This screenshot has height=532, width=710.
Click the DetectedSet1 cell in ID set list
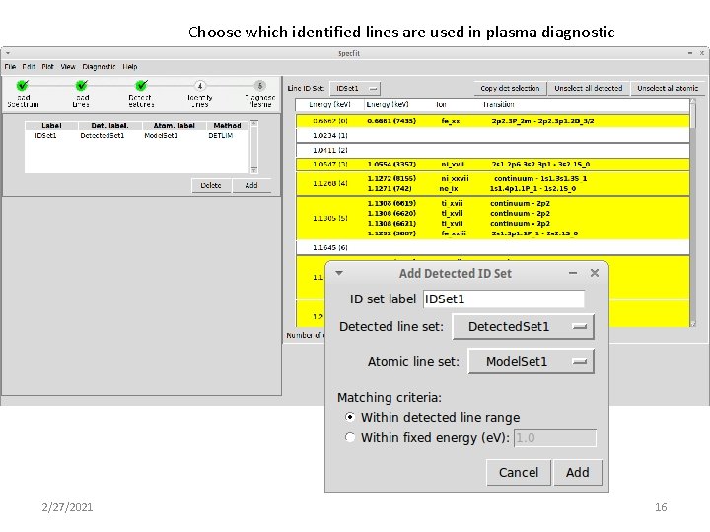103,135
